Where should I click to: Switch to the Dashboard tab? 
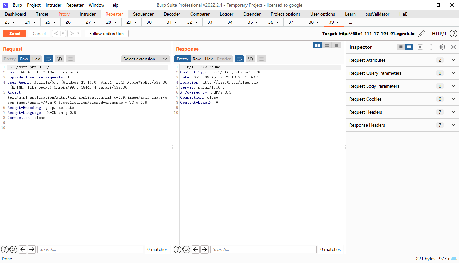16,14
